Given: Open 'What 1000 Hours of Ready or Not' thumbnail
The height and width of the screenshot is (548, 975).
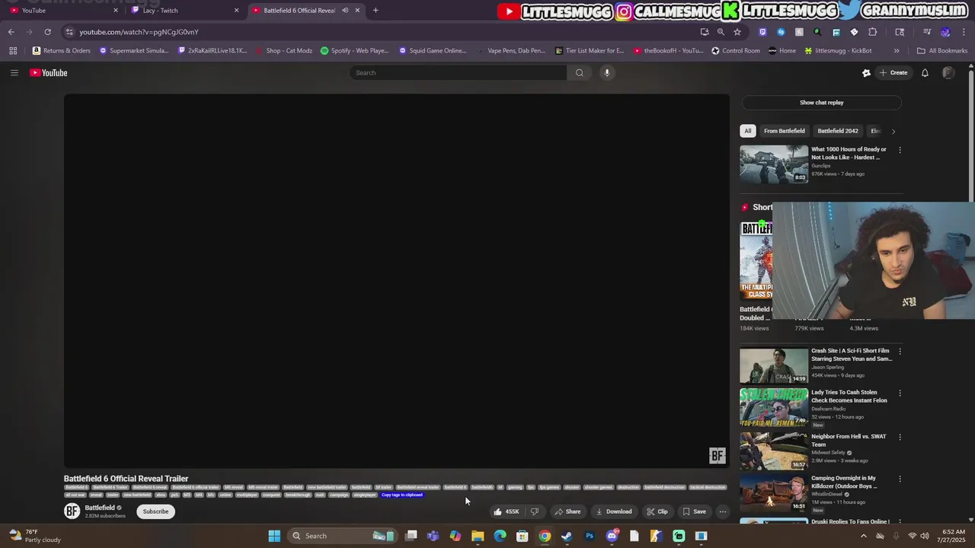Looking at the screenshot, I should 774,164.
